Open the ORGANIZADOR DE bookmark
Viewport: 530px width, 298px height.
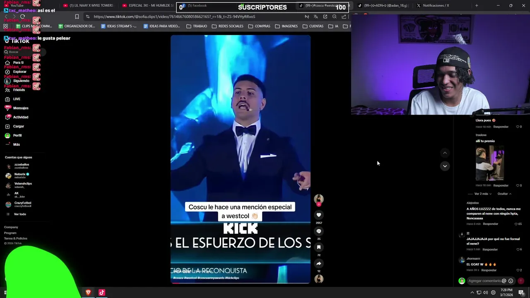(77, 26)
